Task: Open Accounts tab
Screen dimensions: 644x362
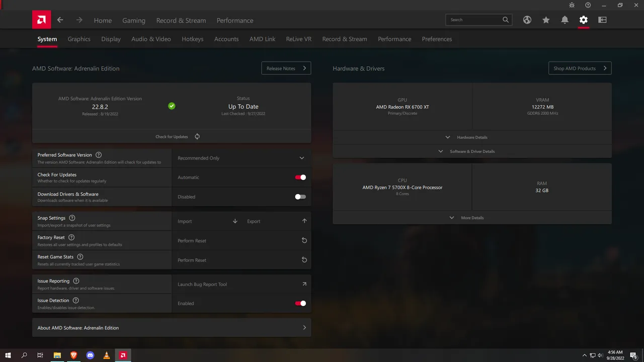Action: point(226,39)
